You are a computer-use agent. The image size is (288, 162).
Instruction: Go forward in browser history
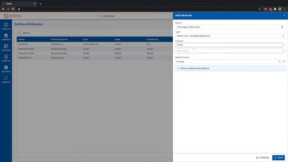pos(8,9)
